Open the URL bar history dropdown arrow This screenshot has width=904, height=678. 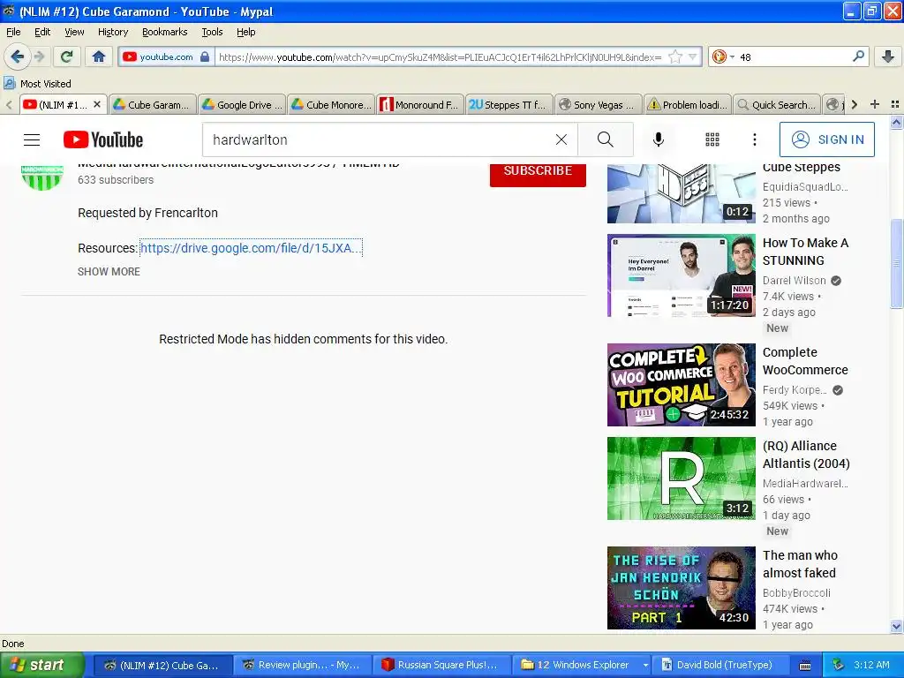click(693, 56)
